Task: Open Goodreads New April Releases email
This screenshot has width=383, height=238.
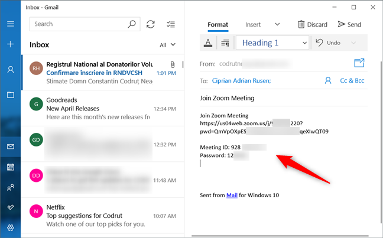Action: click(x=103, y=109)
